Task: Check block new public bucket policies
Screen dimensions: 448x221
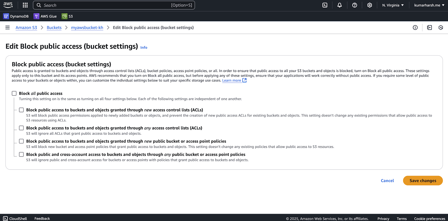Action: click(x=21, y=141)
